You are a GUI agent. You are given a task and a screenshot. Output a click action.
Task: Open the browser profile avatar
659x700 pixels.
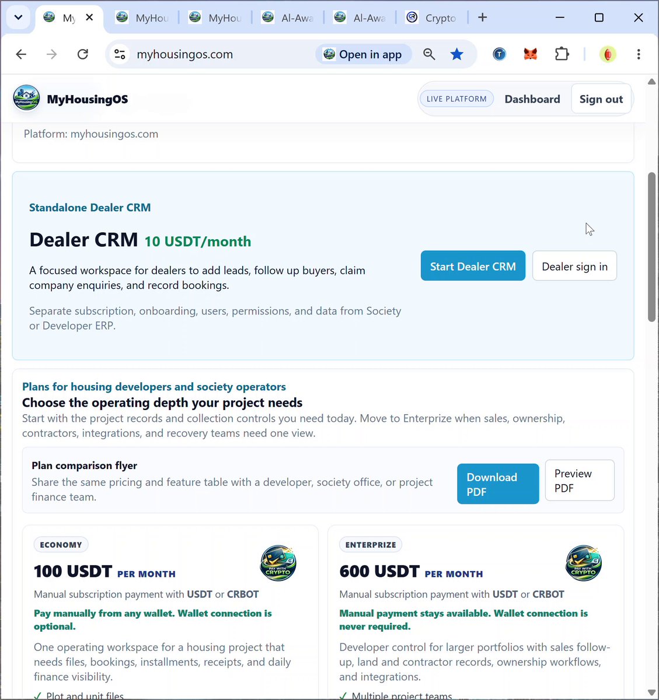pos(608,54)
